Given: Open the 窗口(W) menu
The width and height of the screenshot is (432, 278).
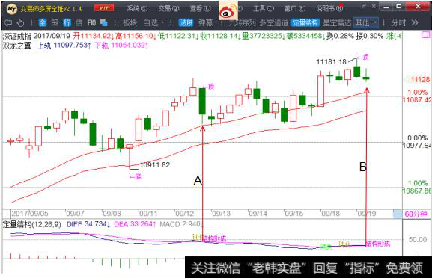Looking at the screenshot, I should pos(295,8).
